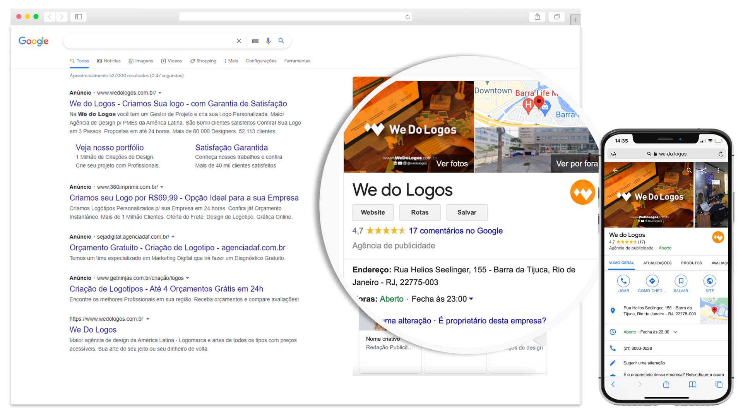Open the Safari share button
This screenshot has height=417, width=743.
[x=537, y=17]
